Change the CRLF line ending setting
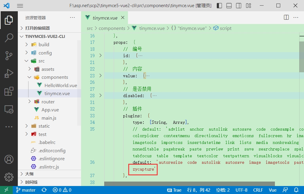 pos(258,190)
